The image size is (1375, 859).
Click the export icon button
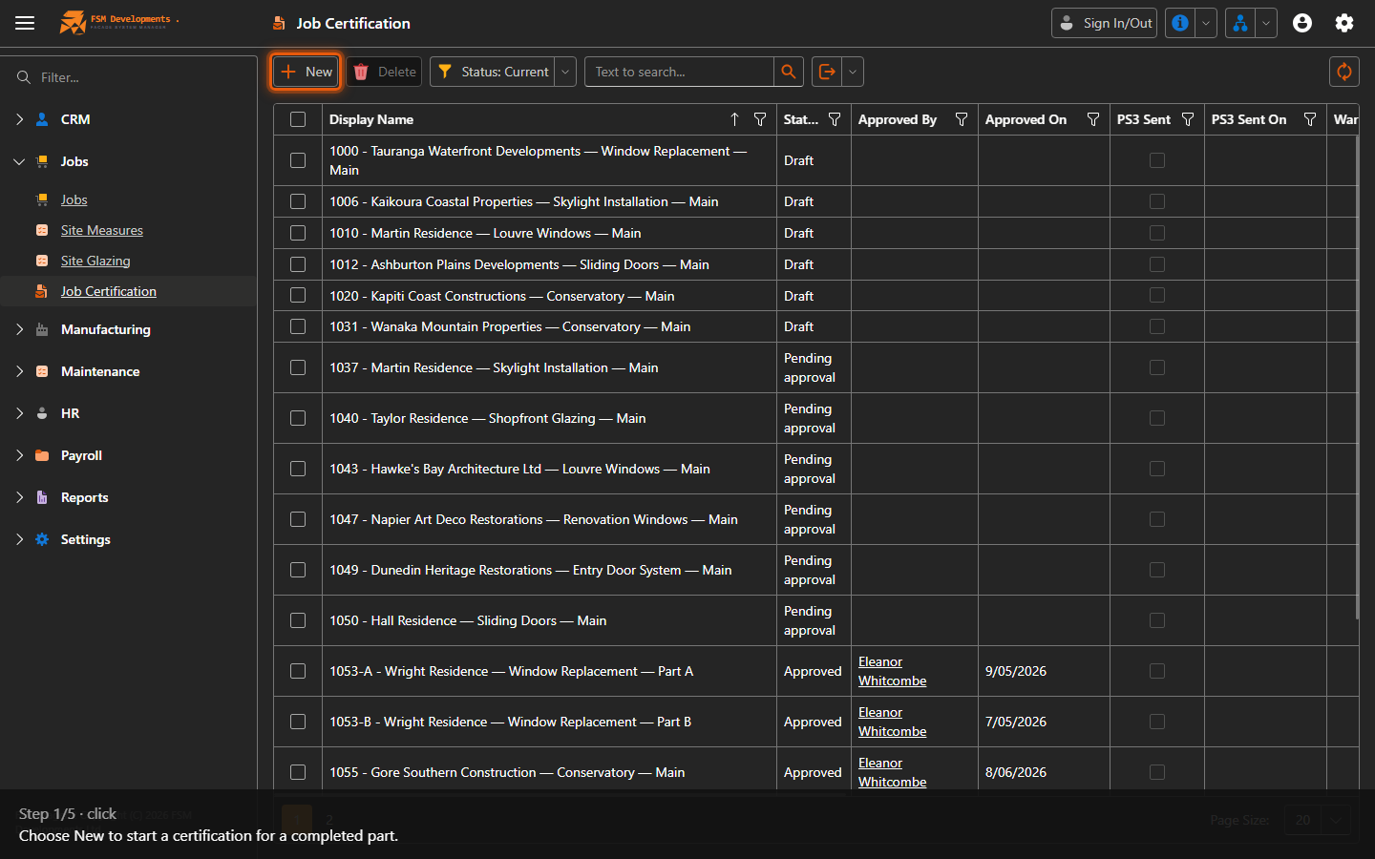827,72
